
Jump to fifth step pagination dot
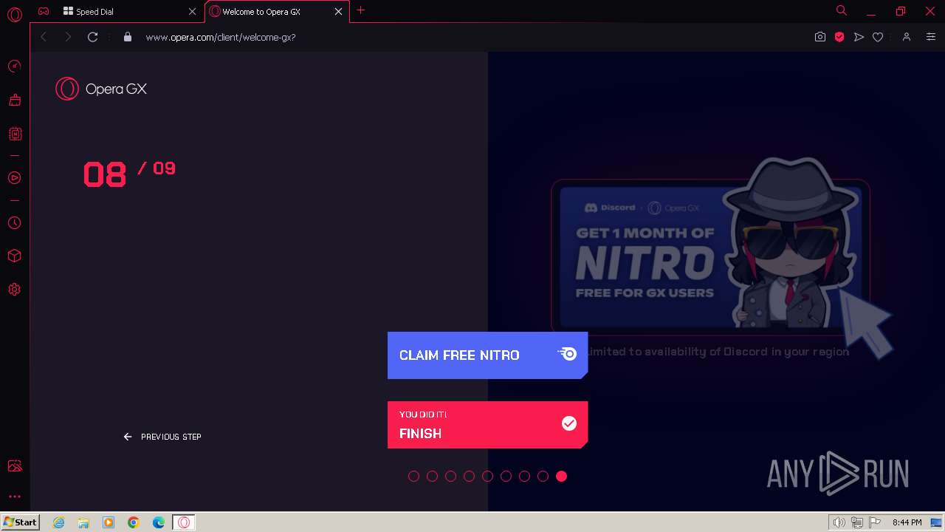tap(487, 477)
